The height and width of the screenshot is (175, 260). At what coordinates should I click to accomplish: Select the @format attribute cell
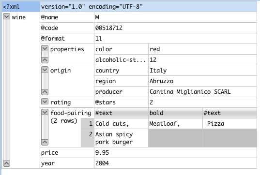67,38
